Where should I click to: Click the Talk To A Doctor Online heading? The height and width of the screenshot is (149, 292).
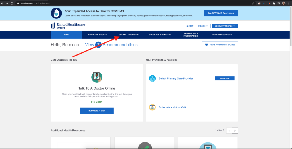pos(97,88)
